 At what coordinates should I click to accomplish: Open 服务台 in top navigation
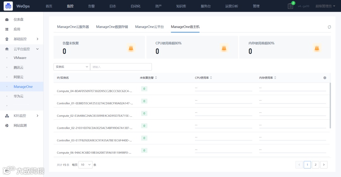point(206,6)
